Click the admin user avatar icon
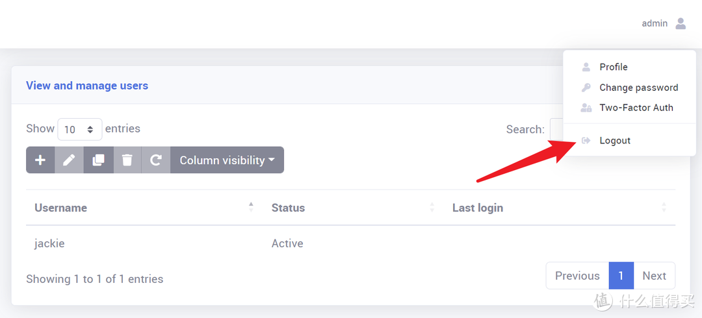This screenshot has width=702, height=318. (x=681, y=23)
